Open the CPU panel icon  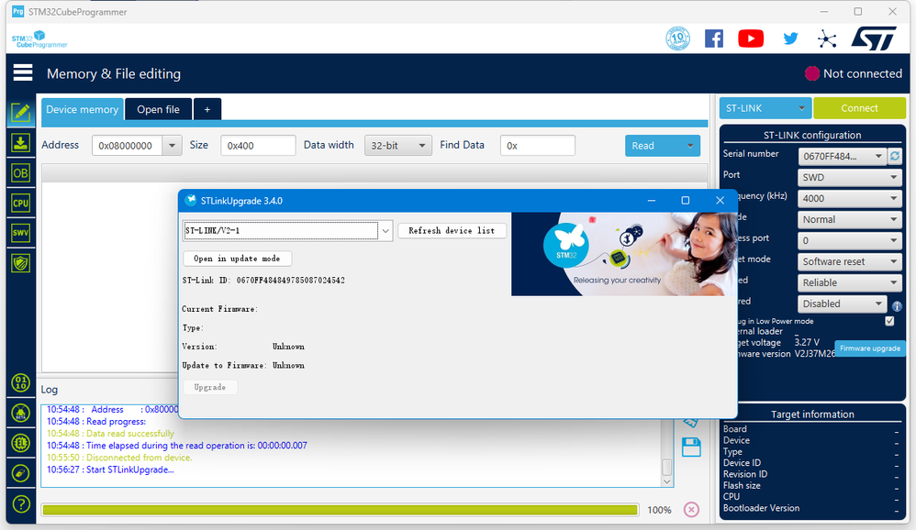[x=21, y=204]
